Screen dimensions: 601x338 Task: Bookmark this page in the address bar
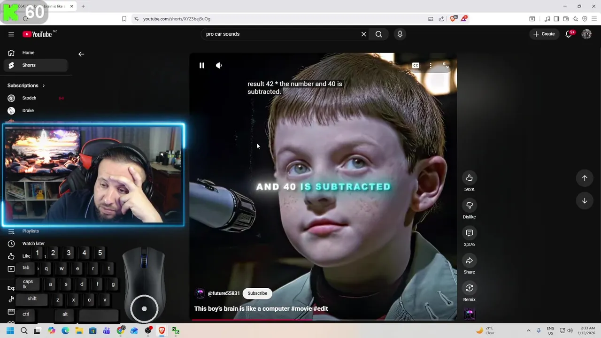(x=124, y=19)
